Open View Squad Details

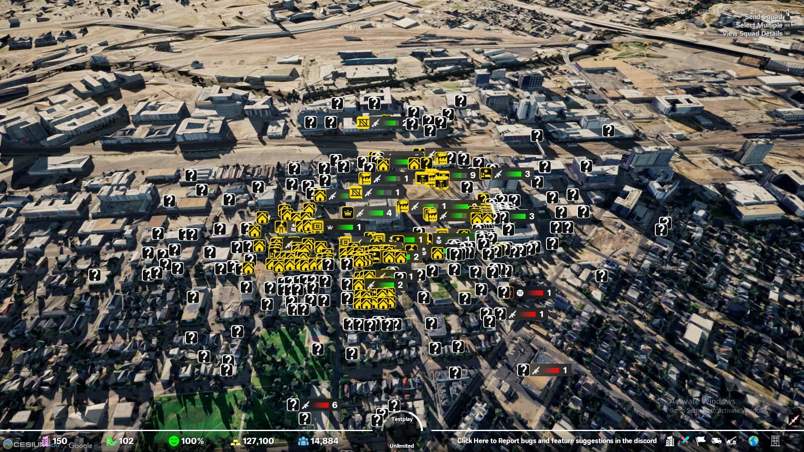tap(752, 33)
